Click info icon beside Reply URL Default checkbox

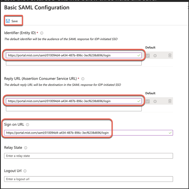pyautogui.click(x=155, y=101)
